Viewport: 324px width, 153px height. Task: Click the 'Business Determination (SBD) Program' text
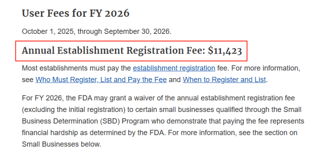[85, 121]
